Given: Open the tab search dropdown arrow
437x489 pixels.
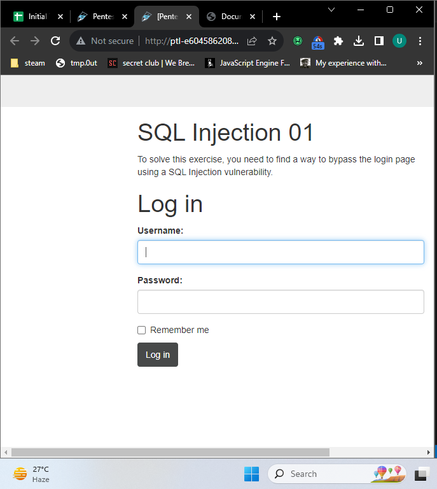Looking at the screenshot, I should [331, 10].
